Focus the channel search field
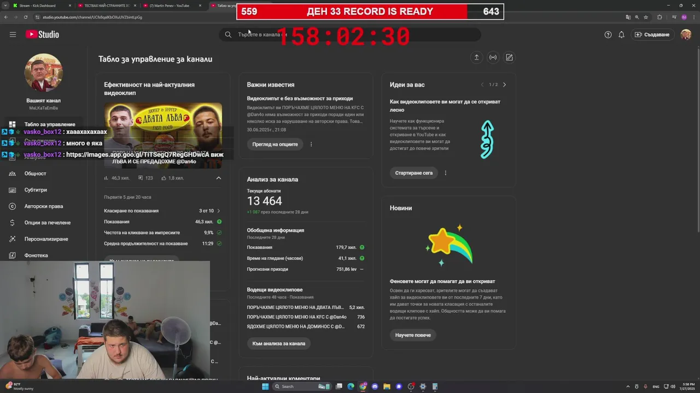700x393 pixels. click(x=350, y=34)
